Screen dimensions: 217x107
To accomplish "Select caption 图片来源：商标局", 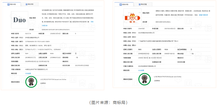I will coord(108,103).
